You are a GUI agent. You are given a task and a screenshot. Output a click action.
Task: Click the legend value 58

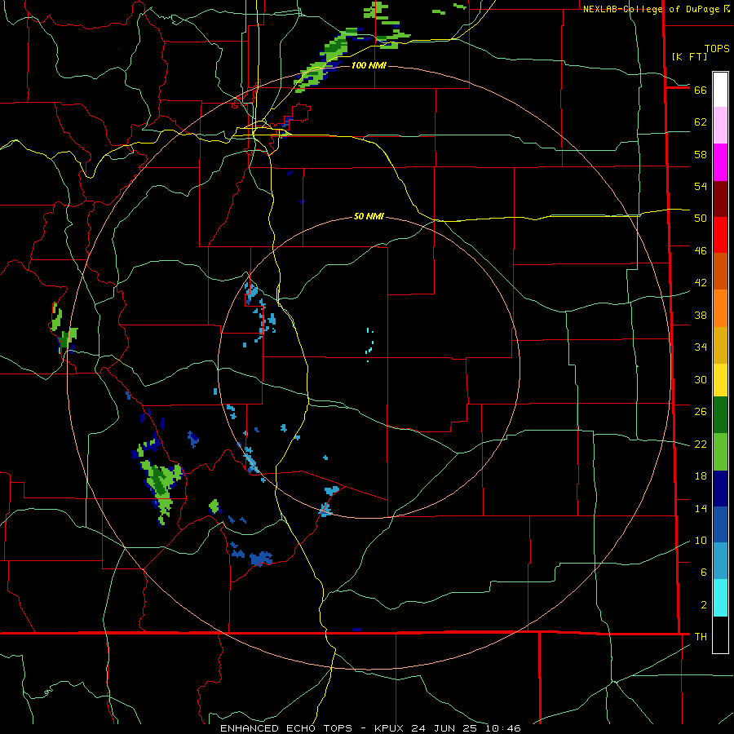(x=701, y=154)
